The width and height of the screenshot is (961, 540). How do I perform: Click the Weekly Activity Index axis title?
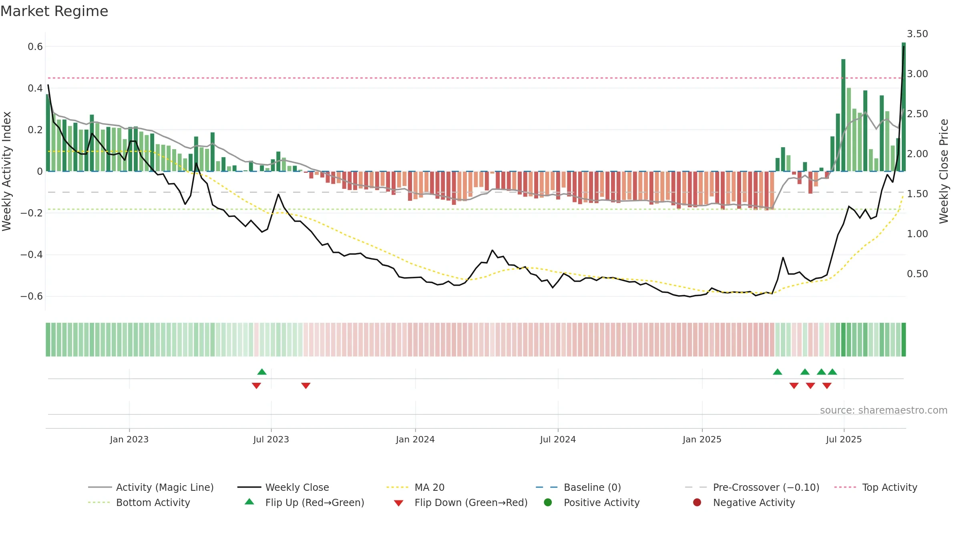coord(7,171)
